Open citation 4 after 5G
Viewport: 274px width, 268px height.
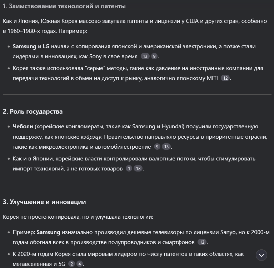80,264
